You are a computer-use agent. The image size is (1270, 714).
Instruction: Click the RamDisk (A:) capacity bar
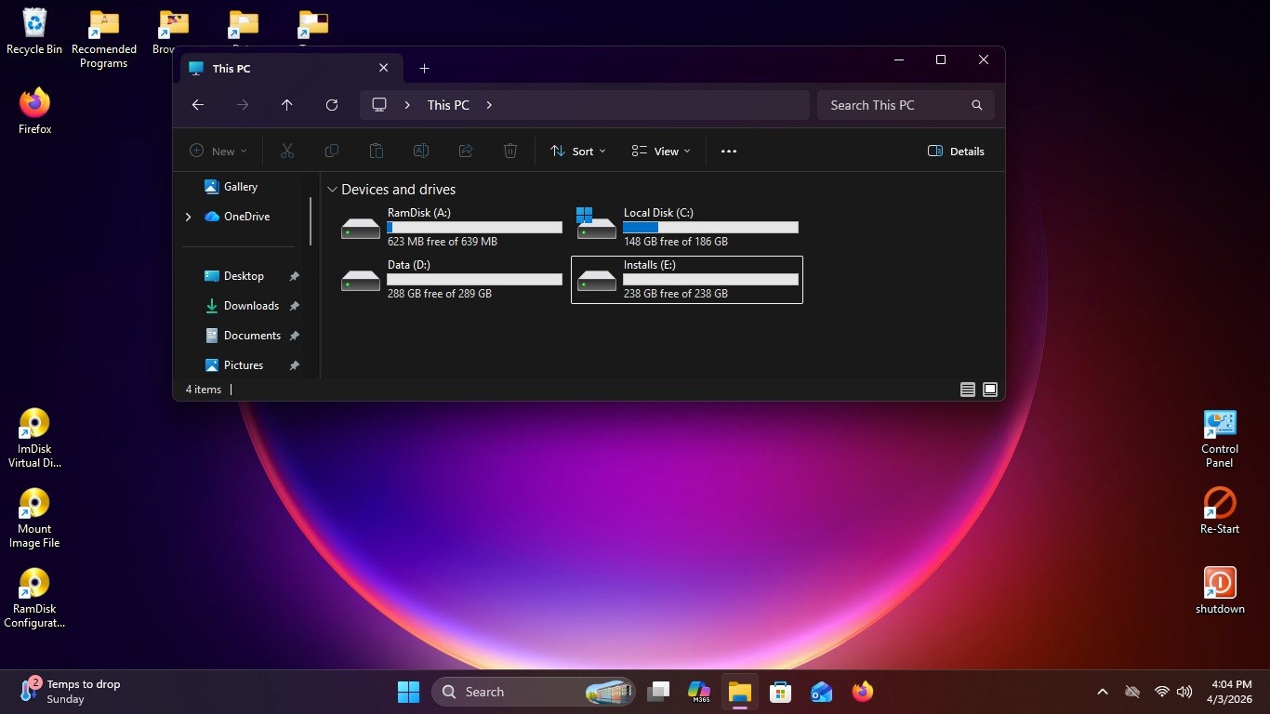click(474, 228)
